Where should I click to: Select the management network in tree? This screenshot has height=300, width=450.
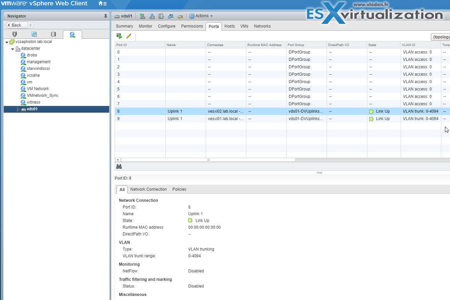(39, 62)
